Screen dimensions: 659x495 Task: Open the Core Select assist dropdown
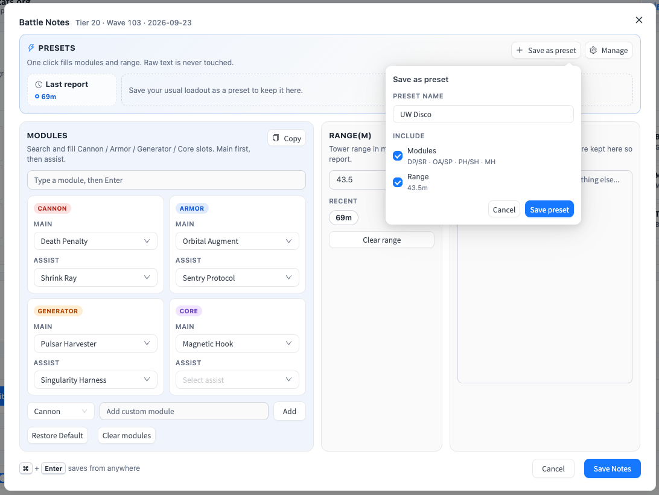tap(237, 380)
